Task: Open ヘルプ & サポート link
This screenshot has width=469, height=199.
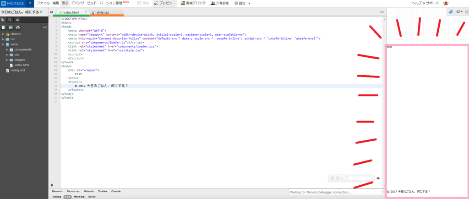Action: pos(425,3)
